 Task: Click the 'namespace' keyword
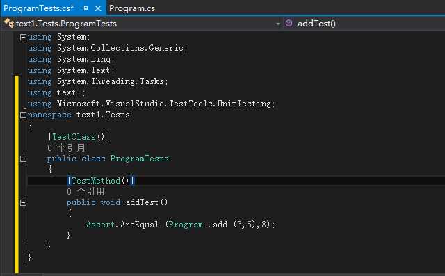click(x=49, y=115)
